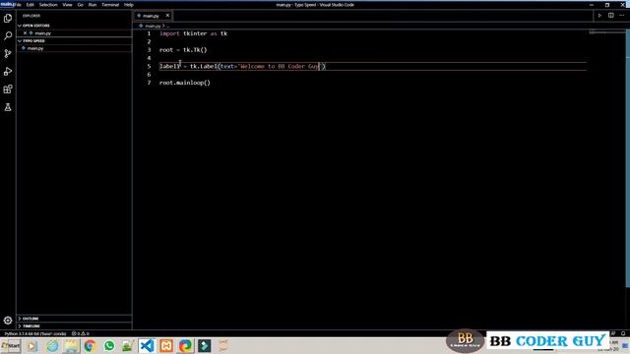Open XAMPP from the taskbar
This screenshot has height=354, width=630.
[166, 345]
